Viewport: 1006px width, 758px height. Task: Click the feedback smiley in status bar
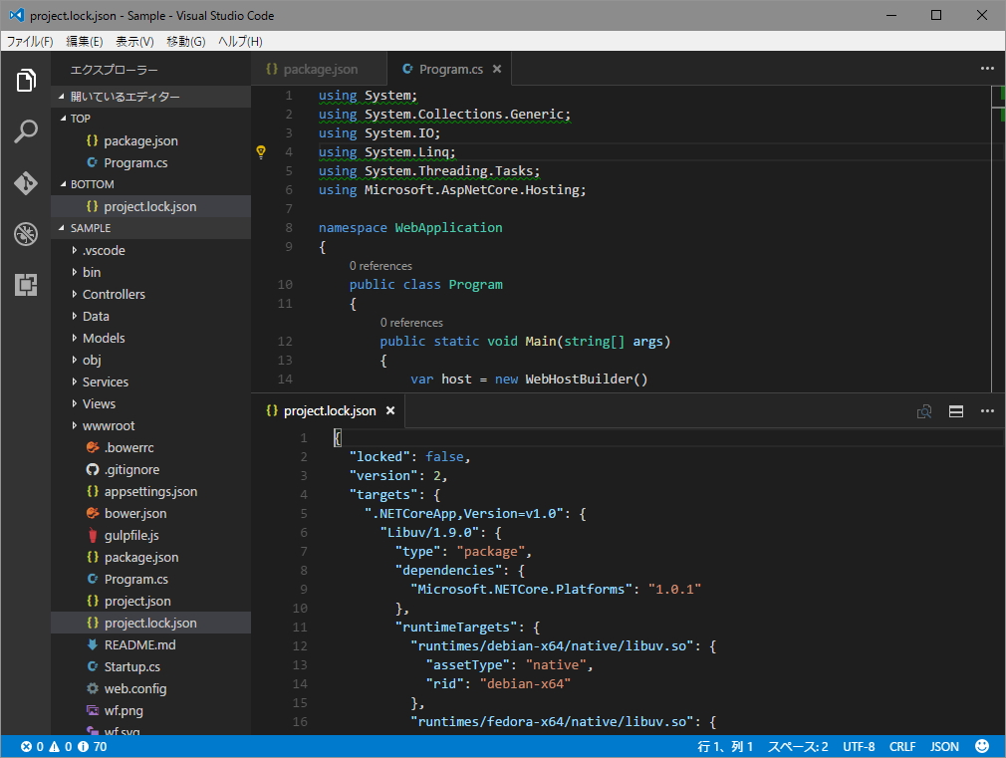[982, 746]
